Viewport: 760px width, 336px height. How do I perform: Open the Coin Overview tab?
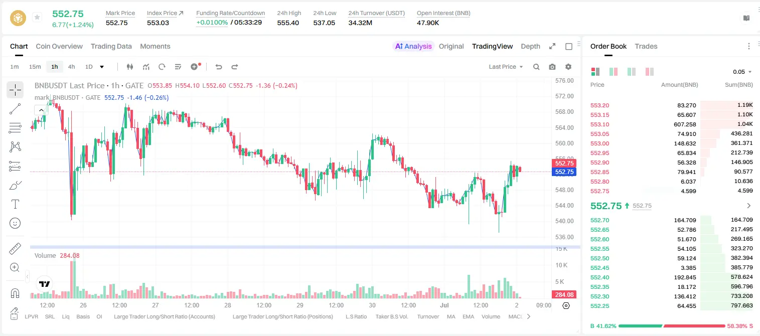[x=59, y=46]
